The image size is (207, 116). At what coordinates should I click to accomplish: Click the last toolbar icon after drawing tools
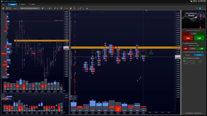point(87,8)
